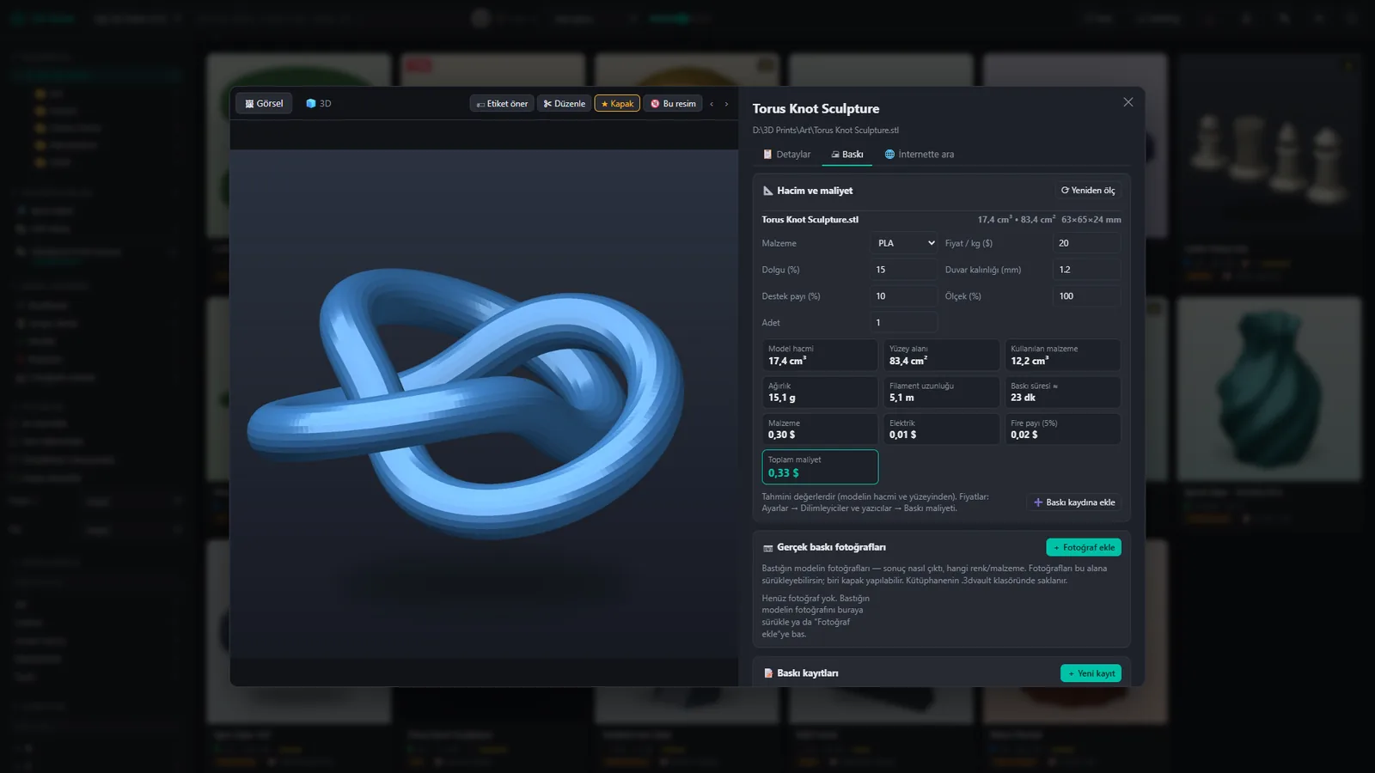Click the Hacim ve maliyet section icon
This screenshot has width=1375, height=773.
(767, 191)
